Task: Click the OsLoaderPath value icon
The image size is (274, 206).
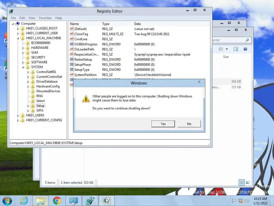Action: (72, 49)
